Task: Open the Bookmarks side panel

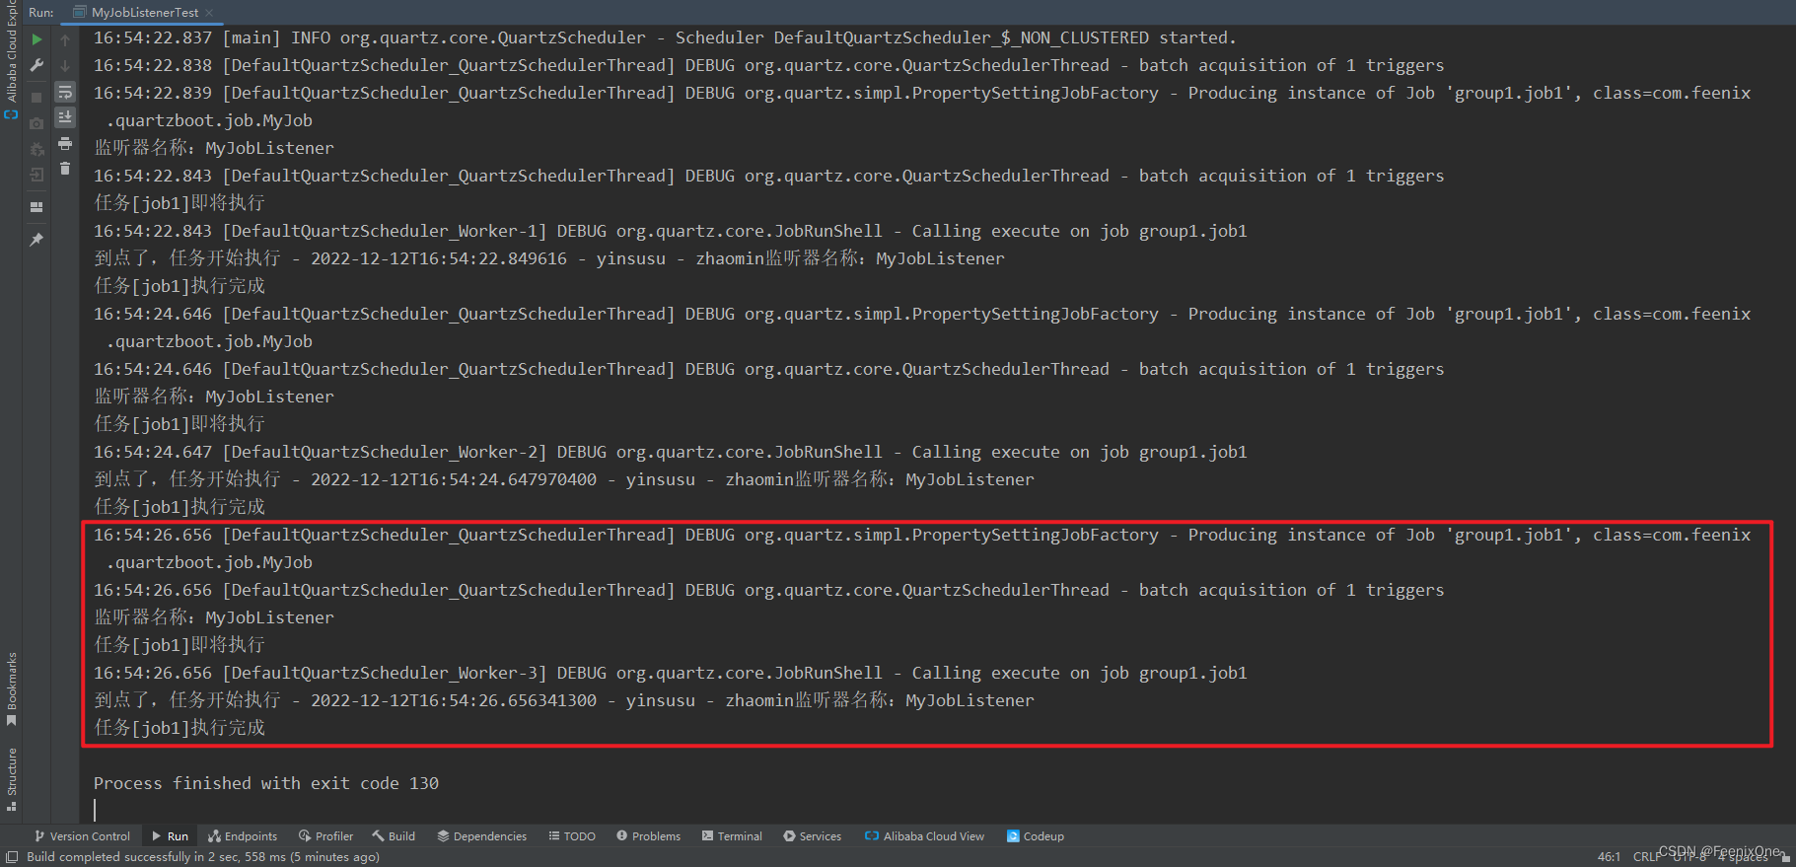Action: (x=11, y=689)
